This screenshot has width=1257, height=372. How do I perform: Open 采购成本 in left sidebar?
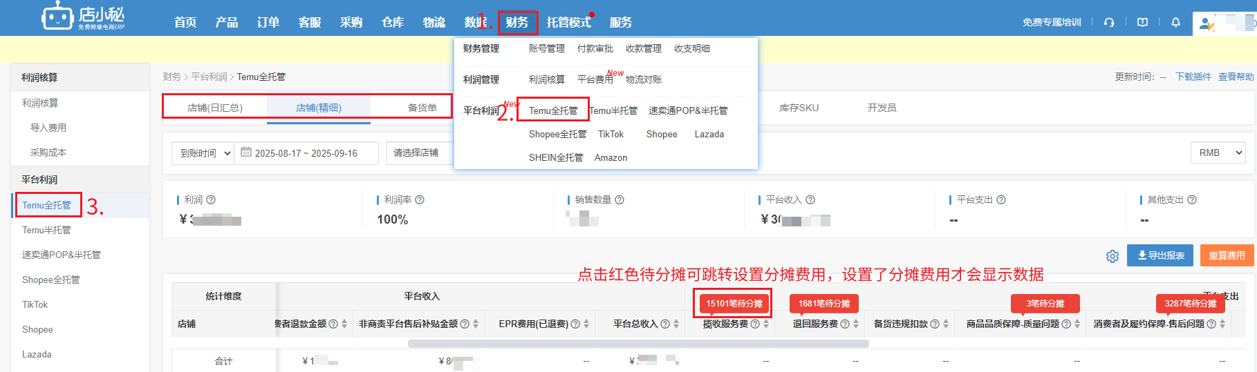coord(48,153)
